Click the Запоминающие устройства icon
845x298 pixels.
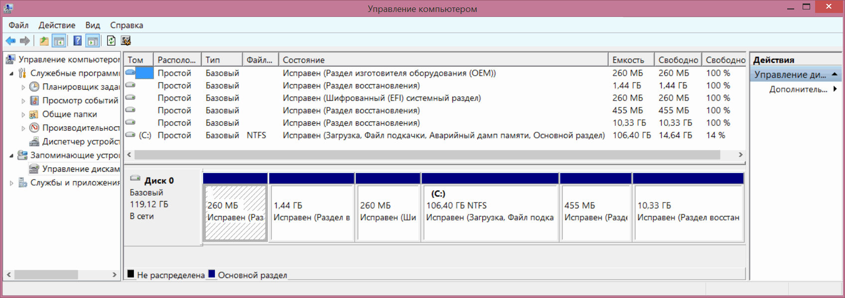[22, 155]
